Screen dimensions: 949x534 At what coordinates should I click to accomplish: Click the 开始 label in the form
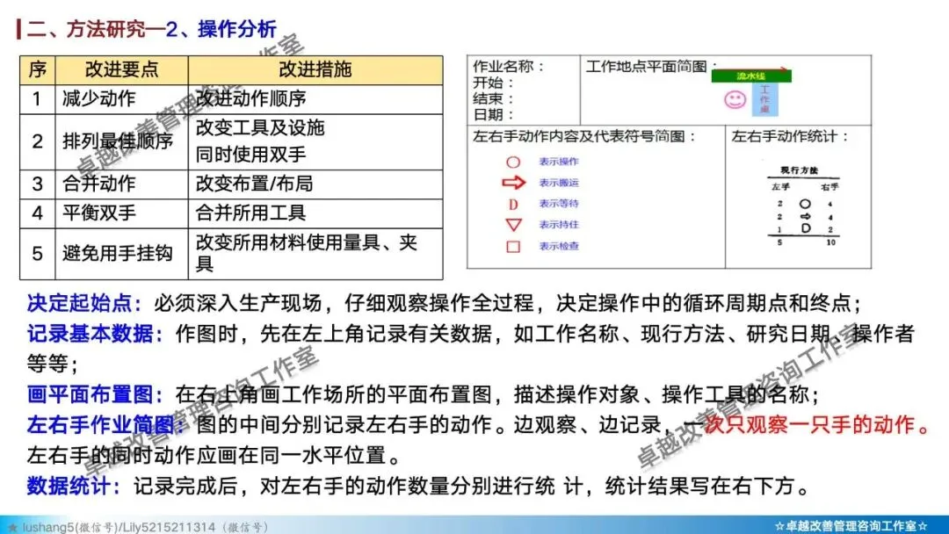(x=493, y=83)
